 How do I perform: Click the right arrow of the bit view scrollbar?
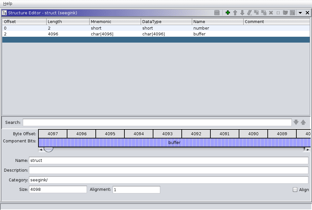pyautogui.click(x=307, y=150)
